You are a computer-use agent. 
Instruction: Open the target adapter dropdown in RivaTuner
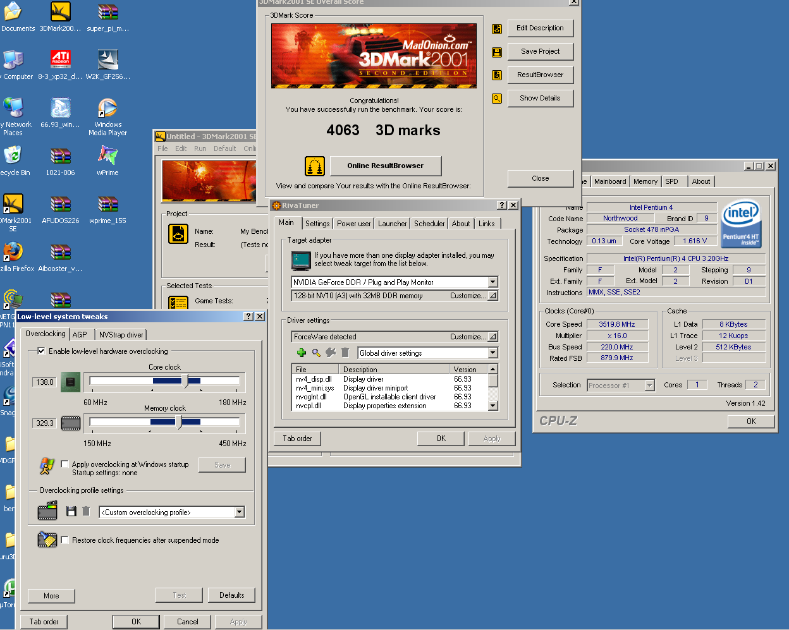[x=493, y=282]
